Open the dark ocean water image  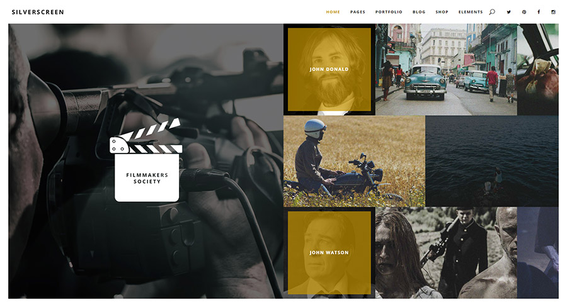(491, 161)
